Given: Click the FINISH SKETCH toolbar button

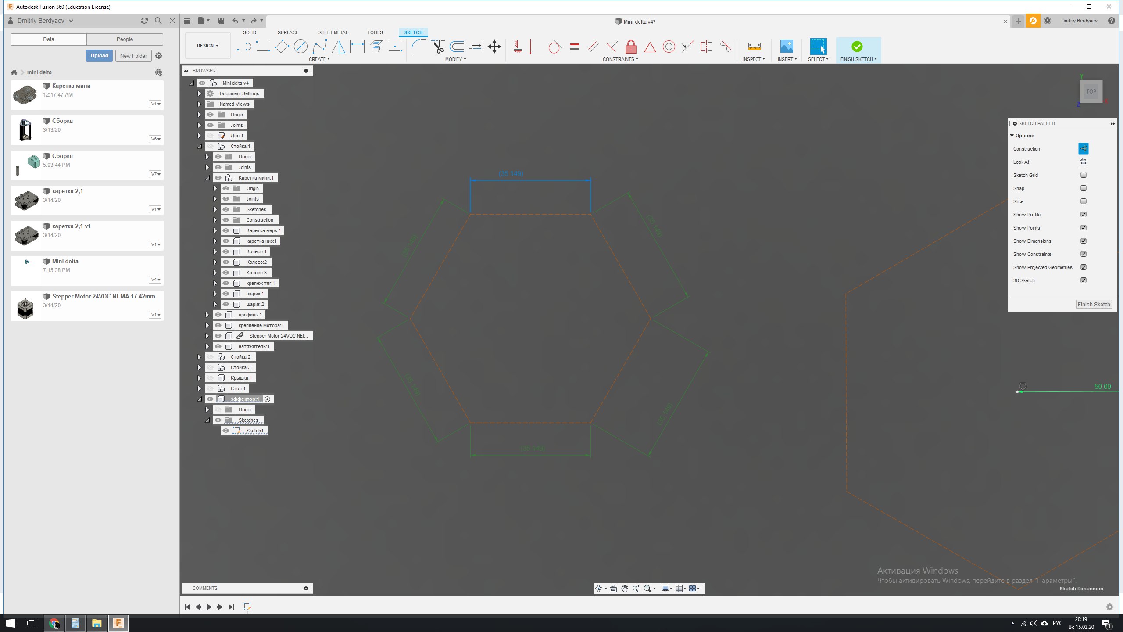Looking at the screenshot, I should click(x=858, y=50).
